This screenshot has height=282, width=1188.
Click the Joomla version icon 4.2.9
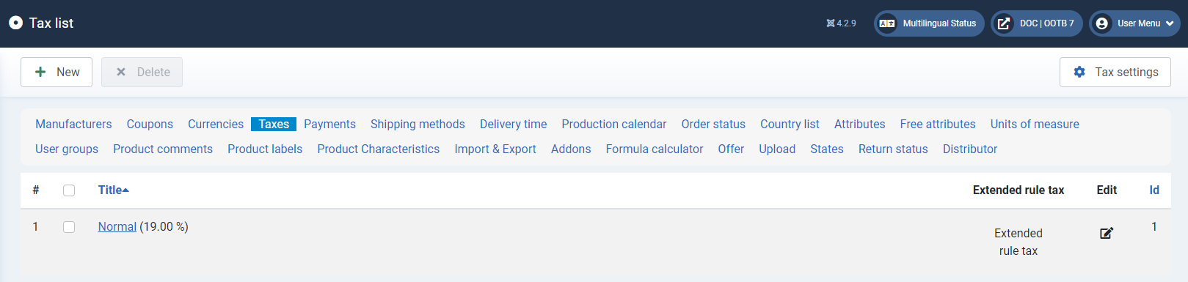click(x=831, y=23)
